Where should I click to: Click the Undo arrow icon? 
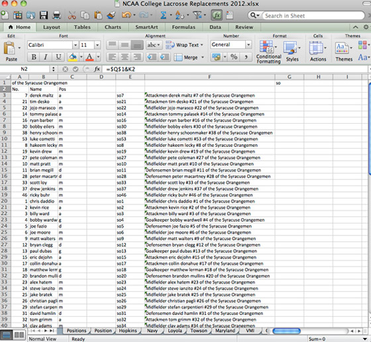click(x=127, y=15)
